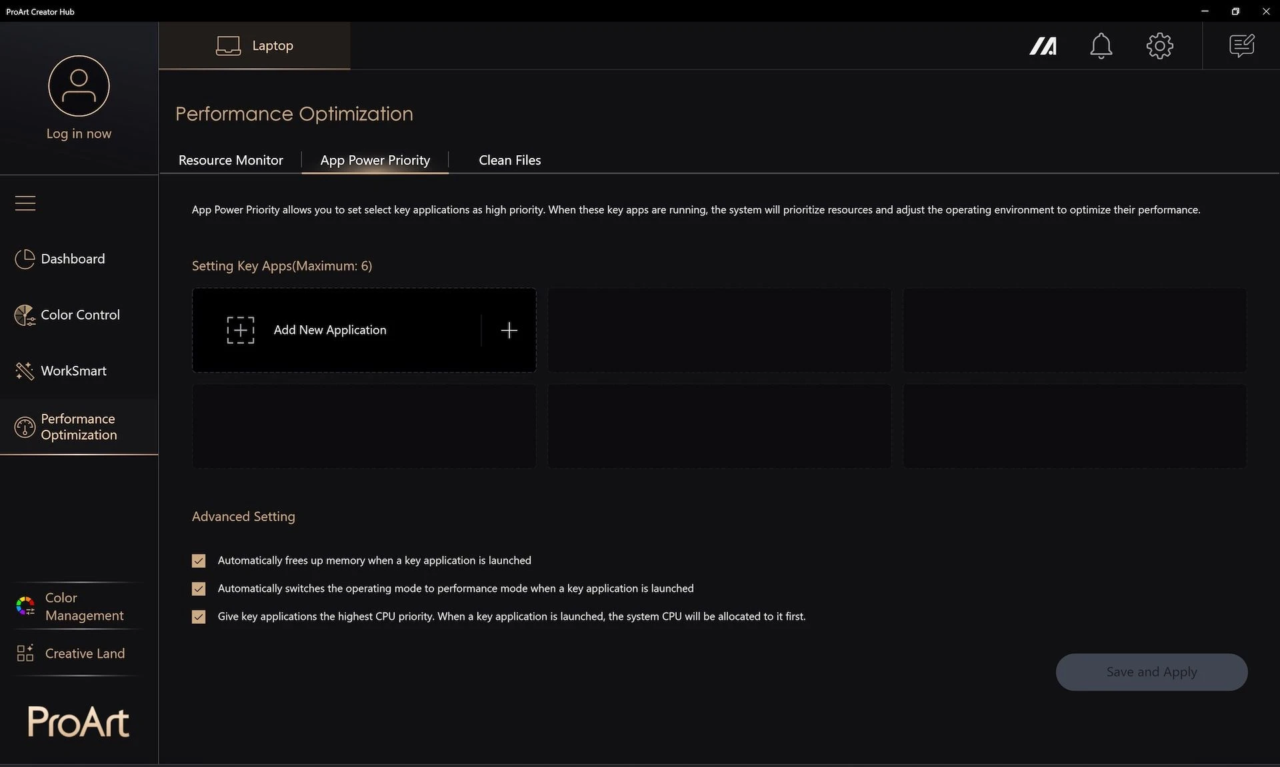Screen dimensions: 1280x767
Task: Open the feedback note icon
Action: point(1242,46)
